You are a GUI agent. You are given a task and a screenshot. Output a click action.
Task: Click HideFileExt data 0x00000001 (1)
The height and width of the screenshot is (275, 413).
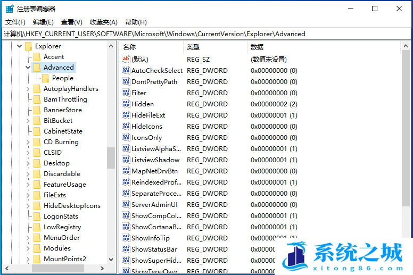coord(274,115)
